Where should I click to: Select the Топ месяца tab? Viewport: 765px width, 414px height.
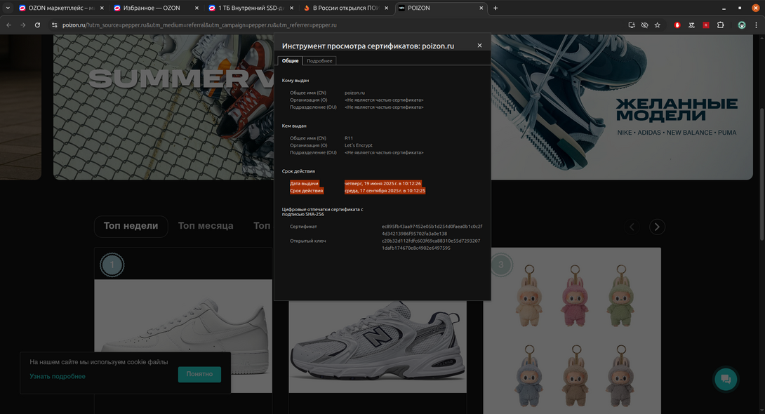tap(206, 226)
